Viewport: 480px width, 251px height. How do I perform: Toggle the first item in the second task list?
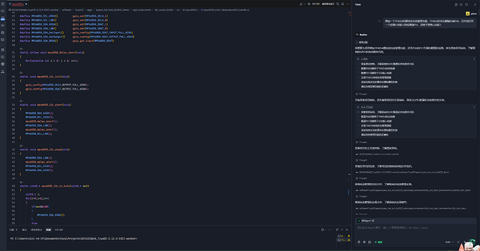tap(358, 112)
